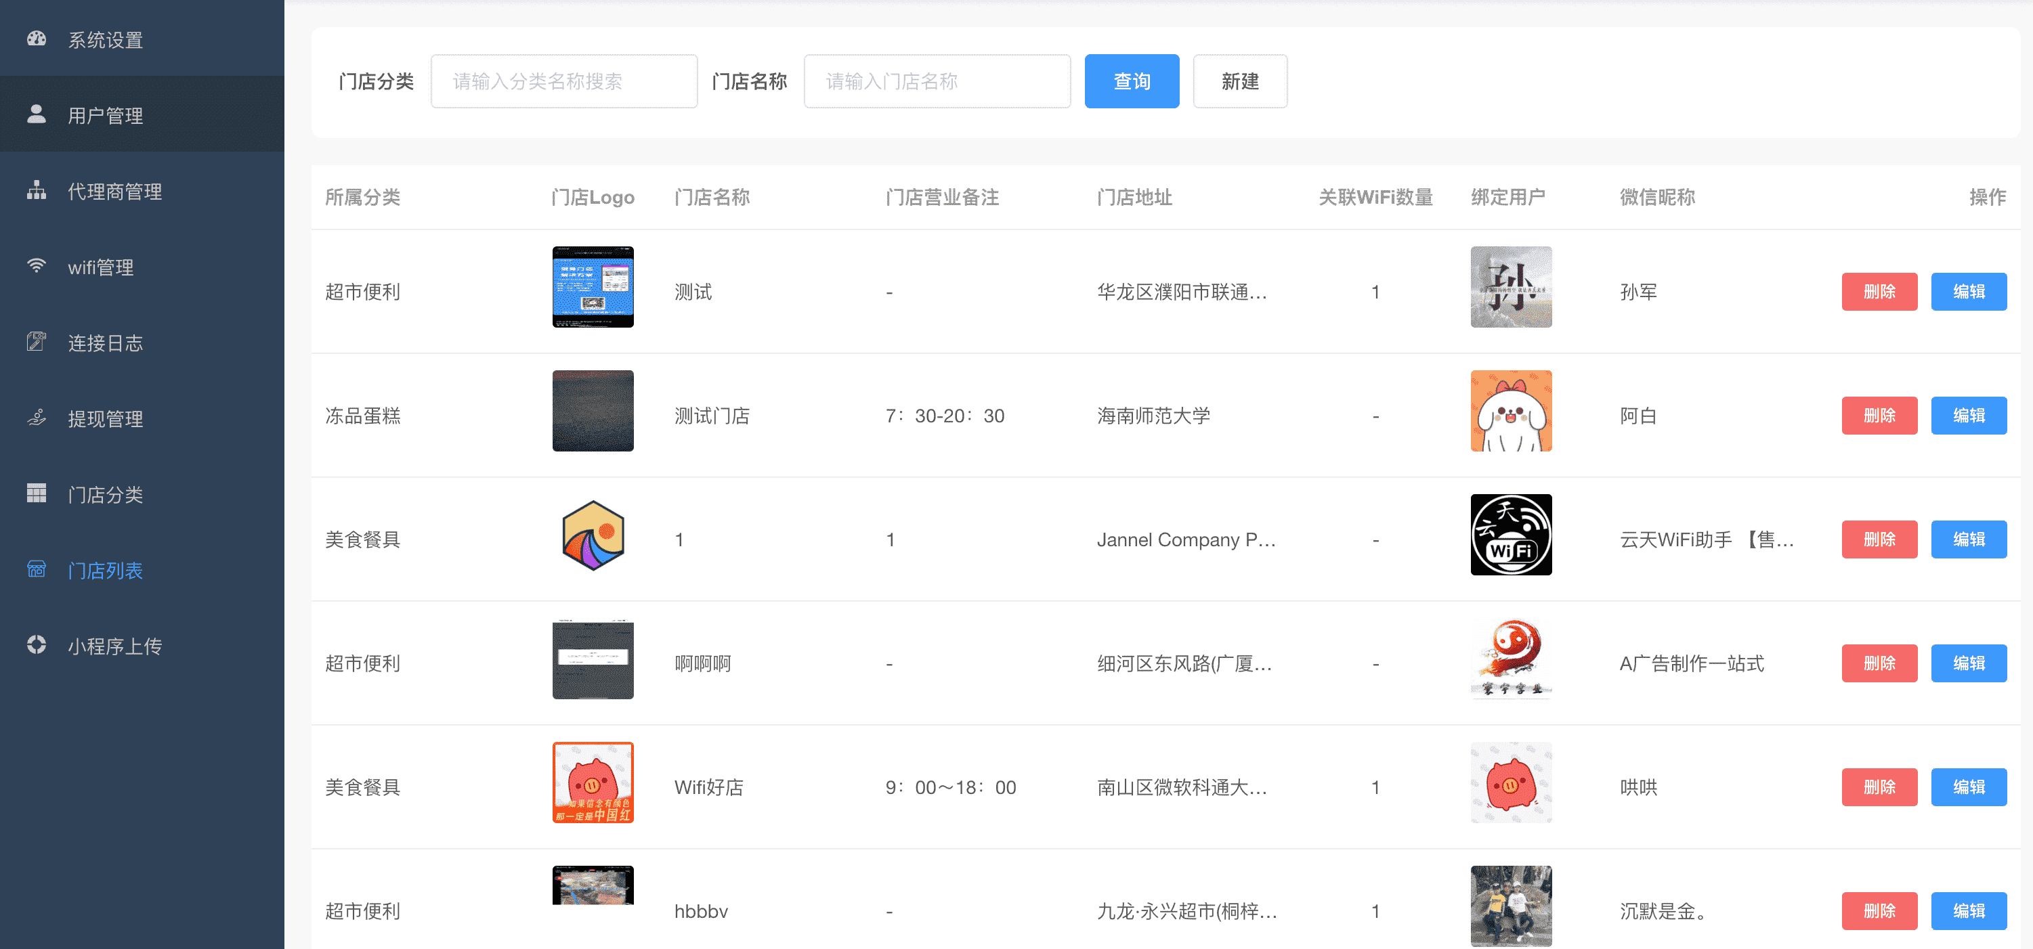2033x949 pixels.
Task: Open the hexagon logo of store 1
Action: point(593,535)
